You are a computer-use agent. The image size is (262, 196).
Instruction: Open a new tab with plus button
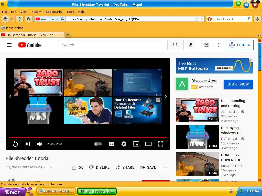pos(68,35)
